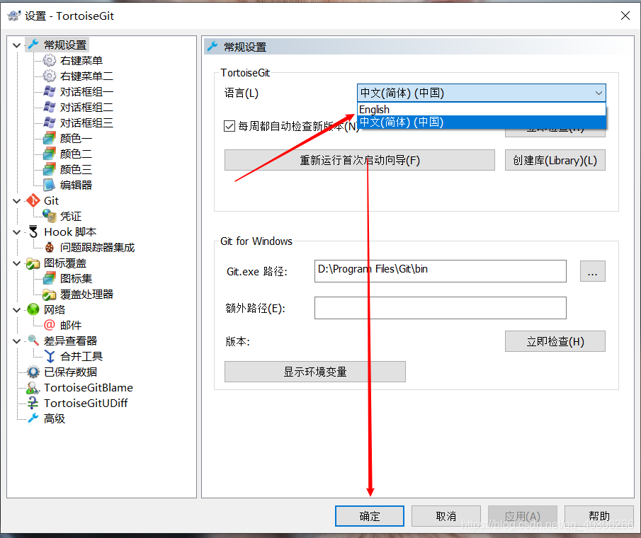
Task: Click the gear icon for 已保存数据
Action: (x=33, y=372)
